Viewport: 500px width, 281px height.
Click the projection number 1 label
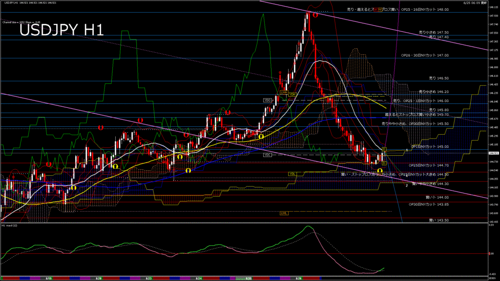(407, 149)
